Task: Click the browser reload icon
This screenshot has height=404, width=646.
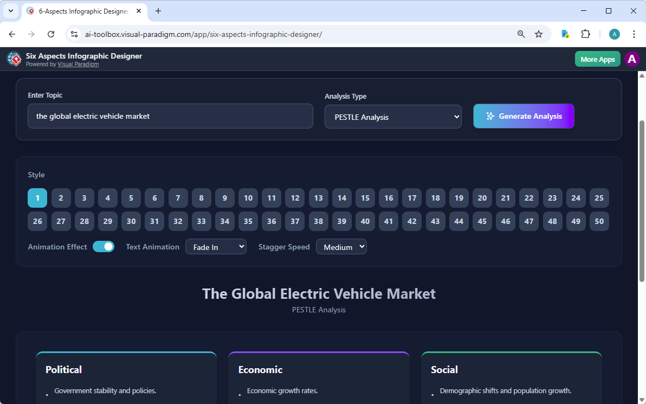Action: coord(51,34)
